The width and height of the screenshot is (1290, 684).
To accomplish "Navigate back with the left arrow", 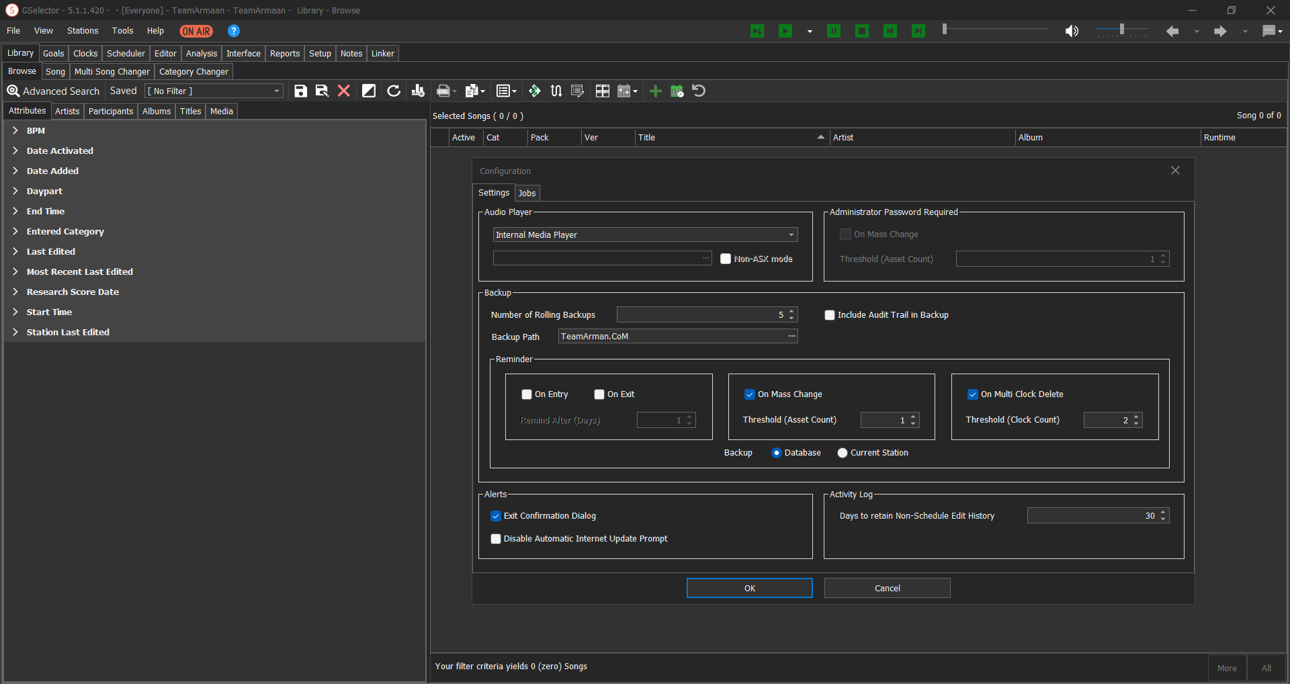I will (x=1172, y=31).
